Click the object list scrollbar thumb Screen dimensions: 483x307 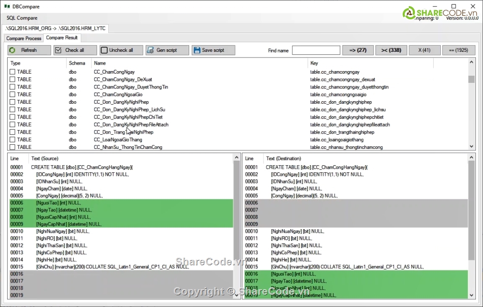tap(471, 79)
